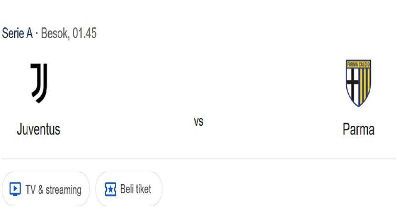Click the "01.45" kickoff time
Viewport: 397px width, 223px height.
85,33
